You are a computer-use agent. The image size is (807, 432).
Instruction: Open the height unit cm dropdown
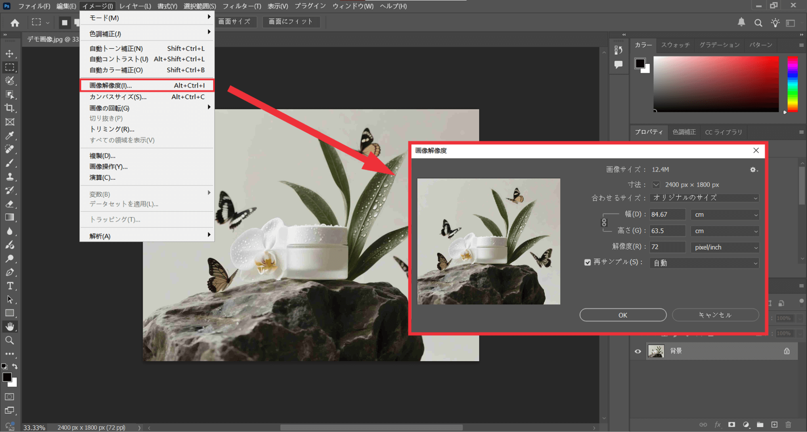(x=725, y=231)
